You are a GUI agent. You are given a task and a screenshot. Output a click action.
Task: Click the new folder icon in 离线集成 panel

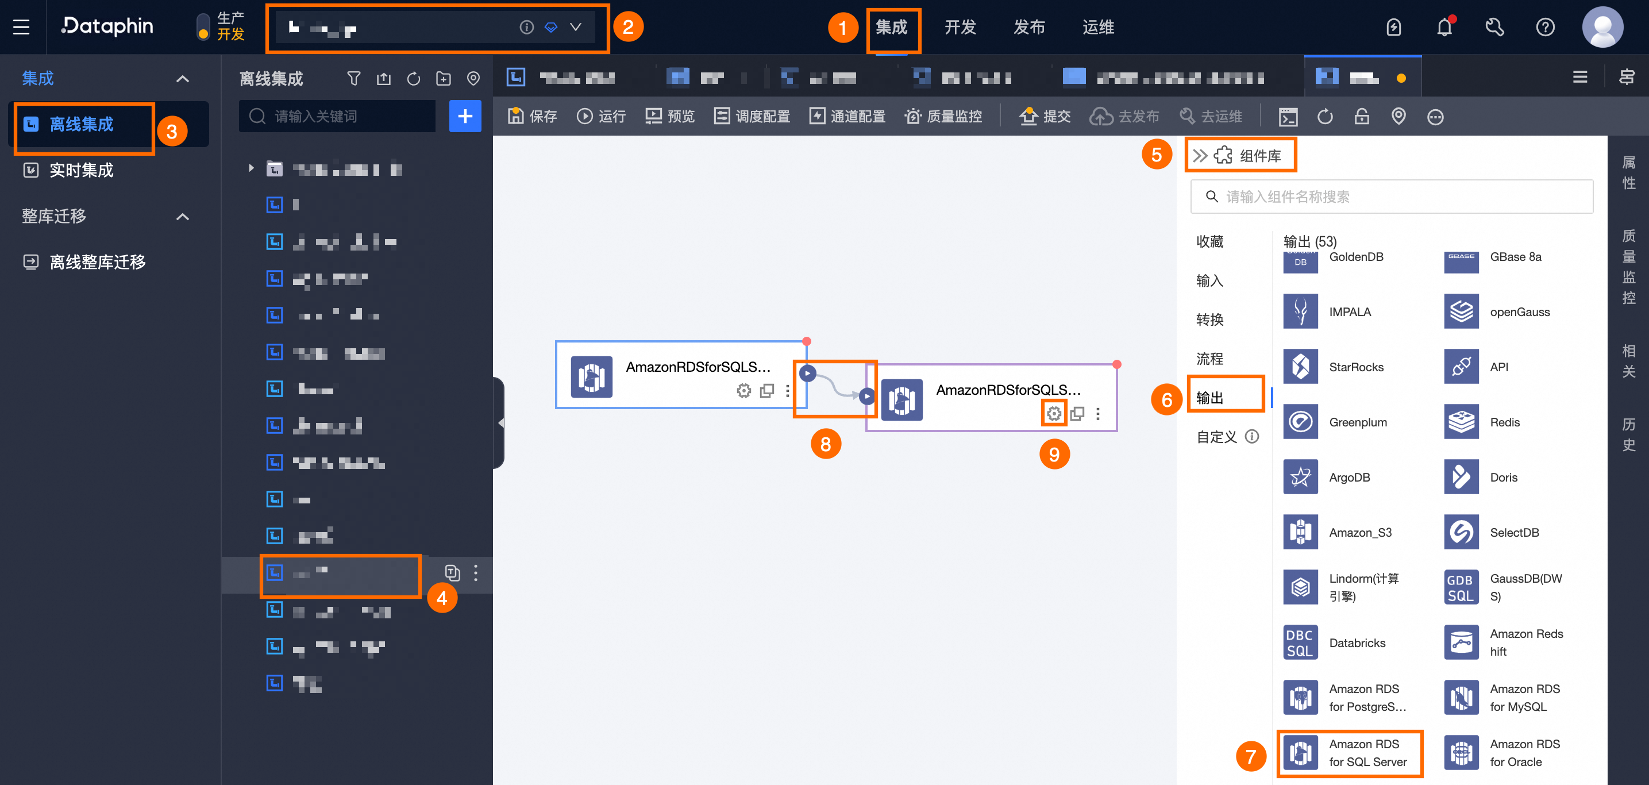pyautogui.click(x=443, y=79)
